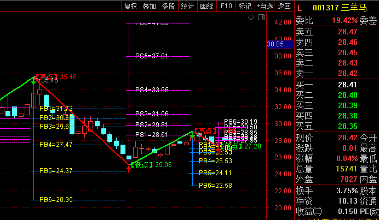This screenshot has height=220, width=379.
Task: Select the 卖五 price 28.47
Action: click(x=348, y=32)
